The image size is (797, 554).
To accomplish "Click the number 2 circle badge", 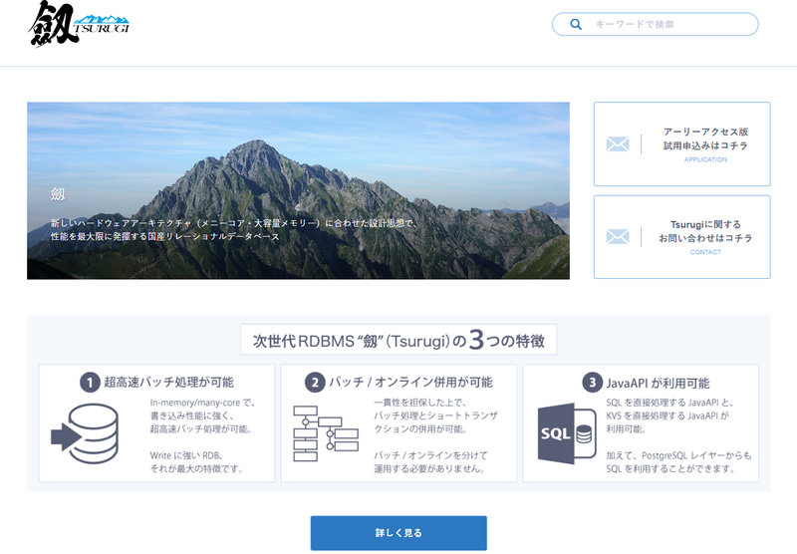I will point(315,383).
